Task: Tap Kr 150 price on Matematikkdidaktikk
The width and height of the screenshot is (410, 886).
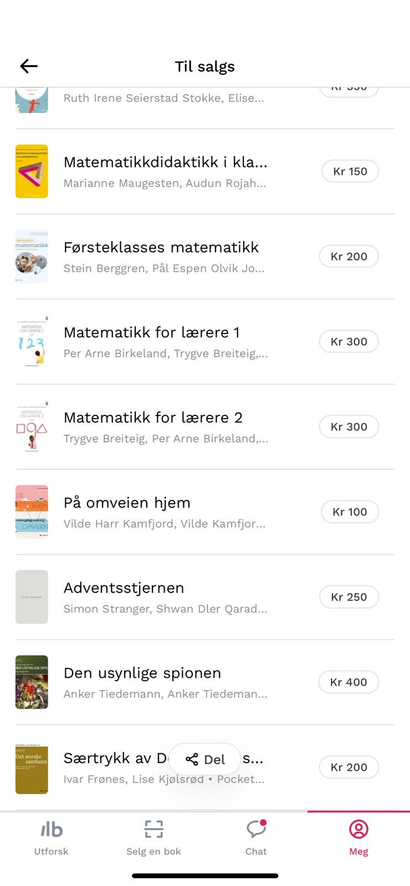Action: click(350, 172)
